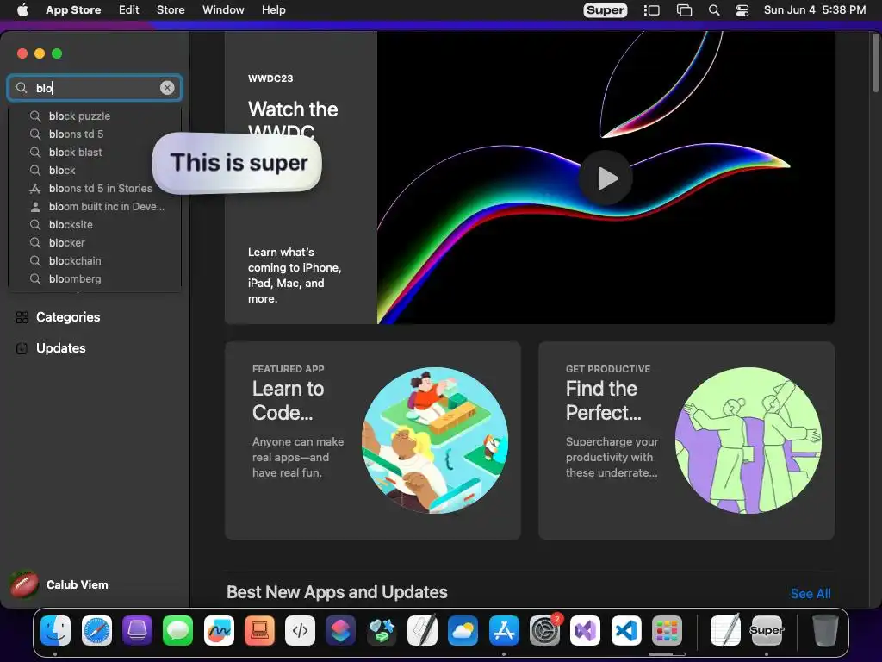Open the green sparkle money app in Dock
882x662 pixels.
click(382, 630)
